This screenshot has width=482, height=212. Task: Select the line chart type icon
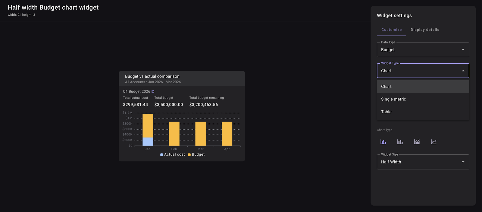(x=434, y=142)
